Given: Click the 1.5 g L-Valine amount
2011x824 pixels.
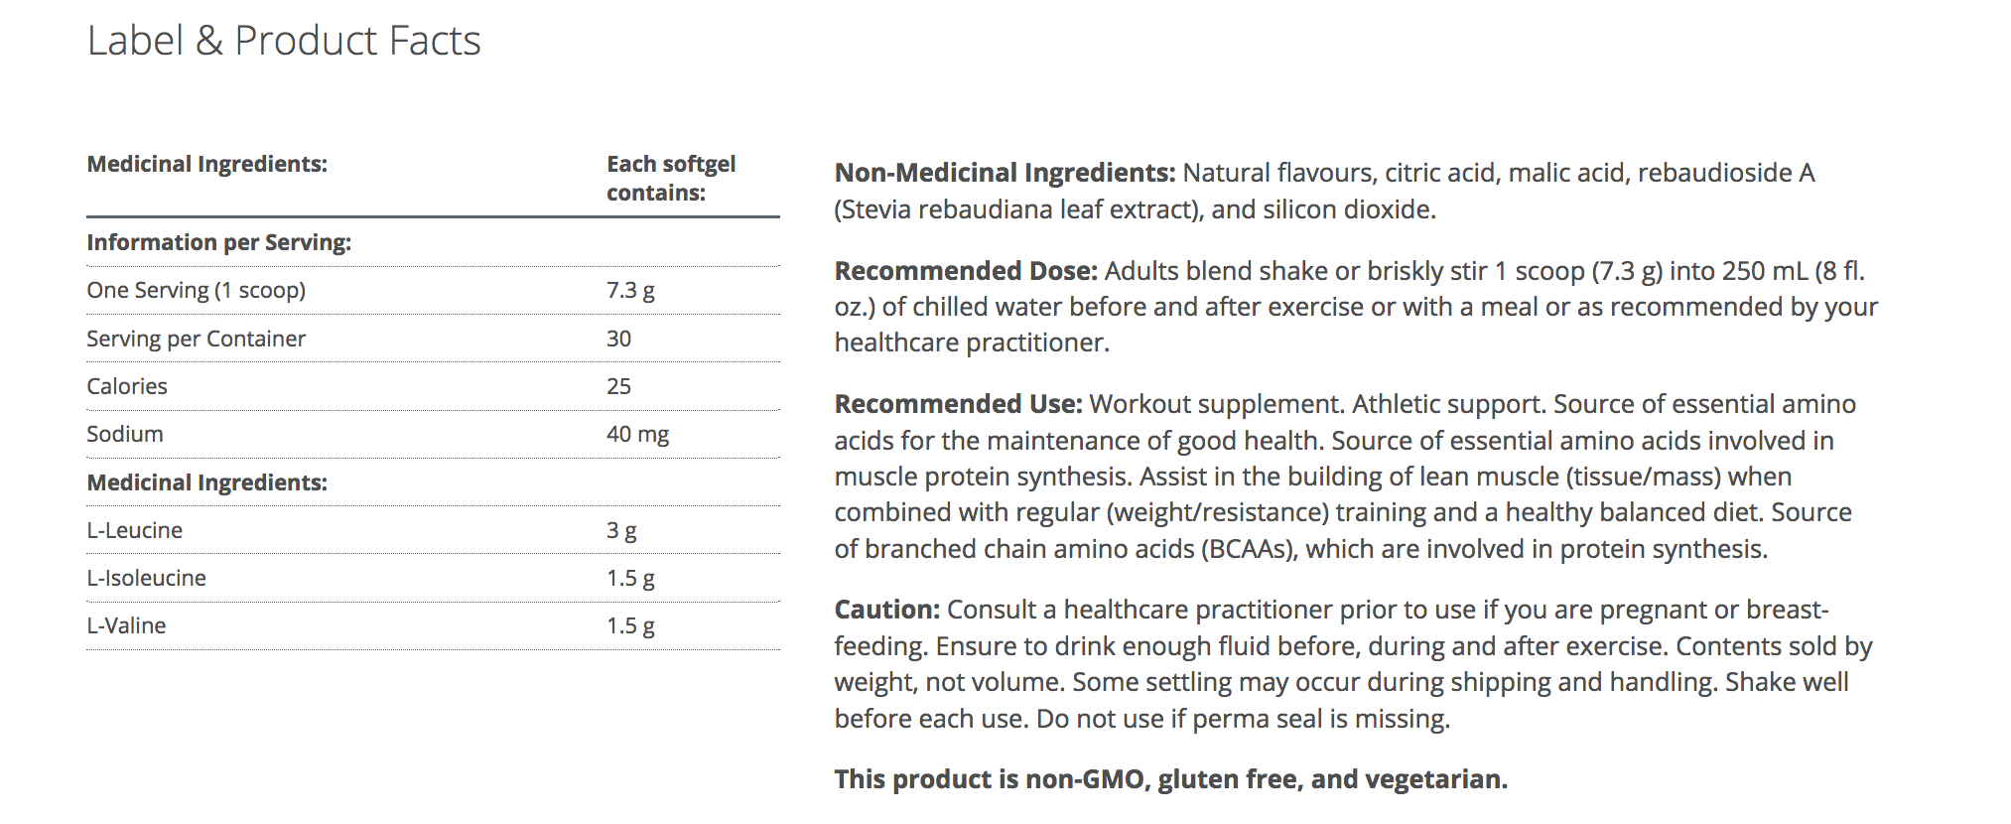Looking at the screenshot, I should 630,625.
